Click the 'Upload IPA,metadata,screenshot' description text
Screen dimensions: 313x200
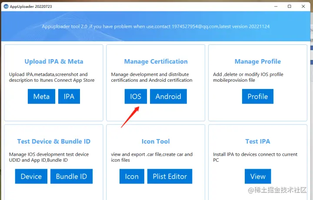coord(52,77)
